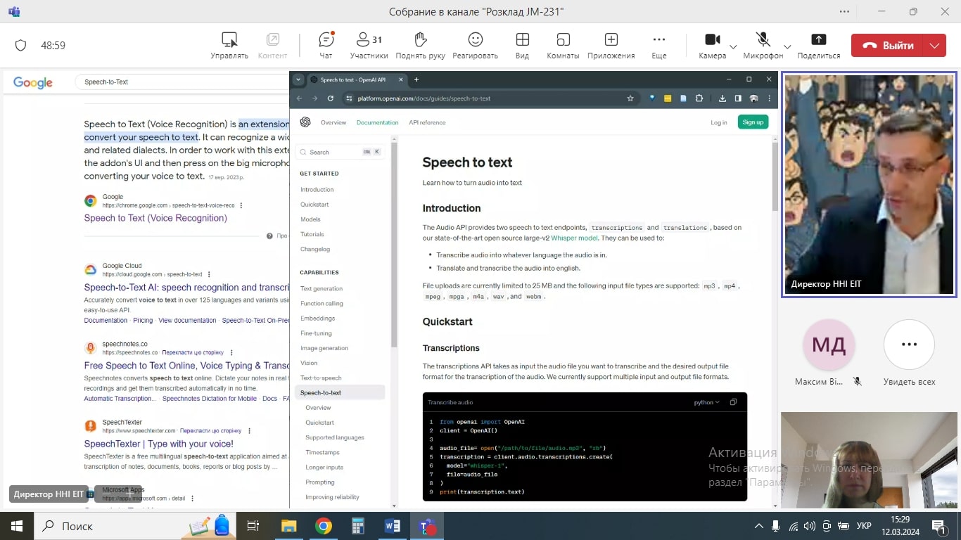Viewport: 961px width, 540px height.
Task: Click Поднять руку to raise hand
Action: [420, 45]
